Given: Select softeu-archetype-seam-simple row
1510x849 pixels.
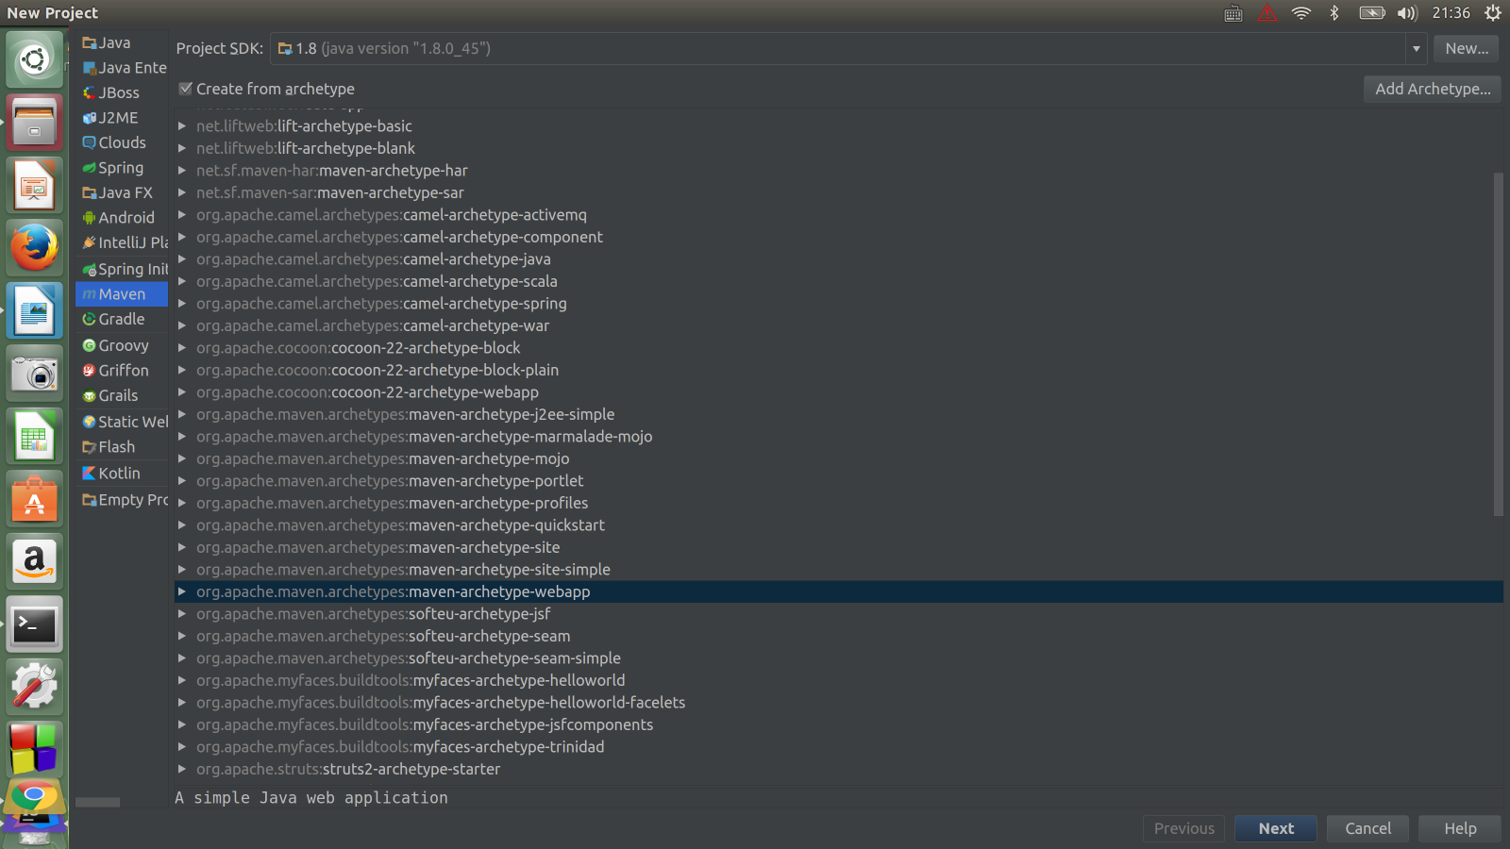Looking at the screenshot, I should tap(839, 658).
